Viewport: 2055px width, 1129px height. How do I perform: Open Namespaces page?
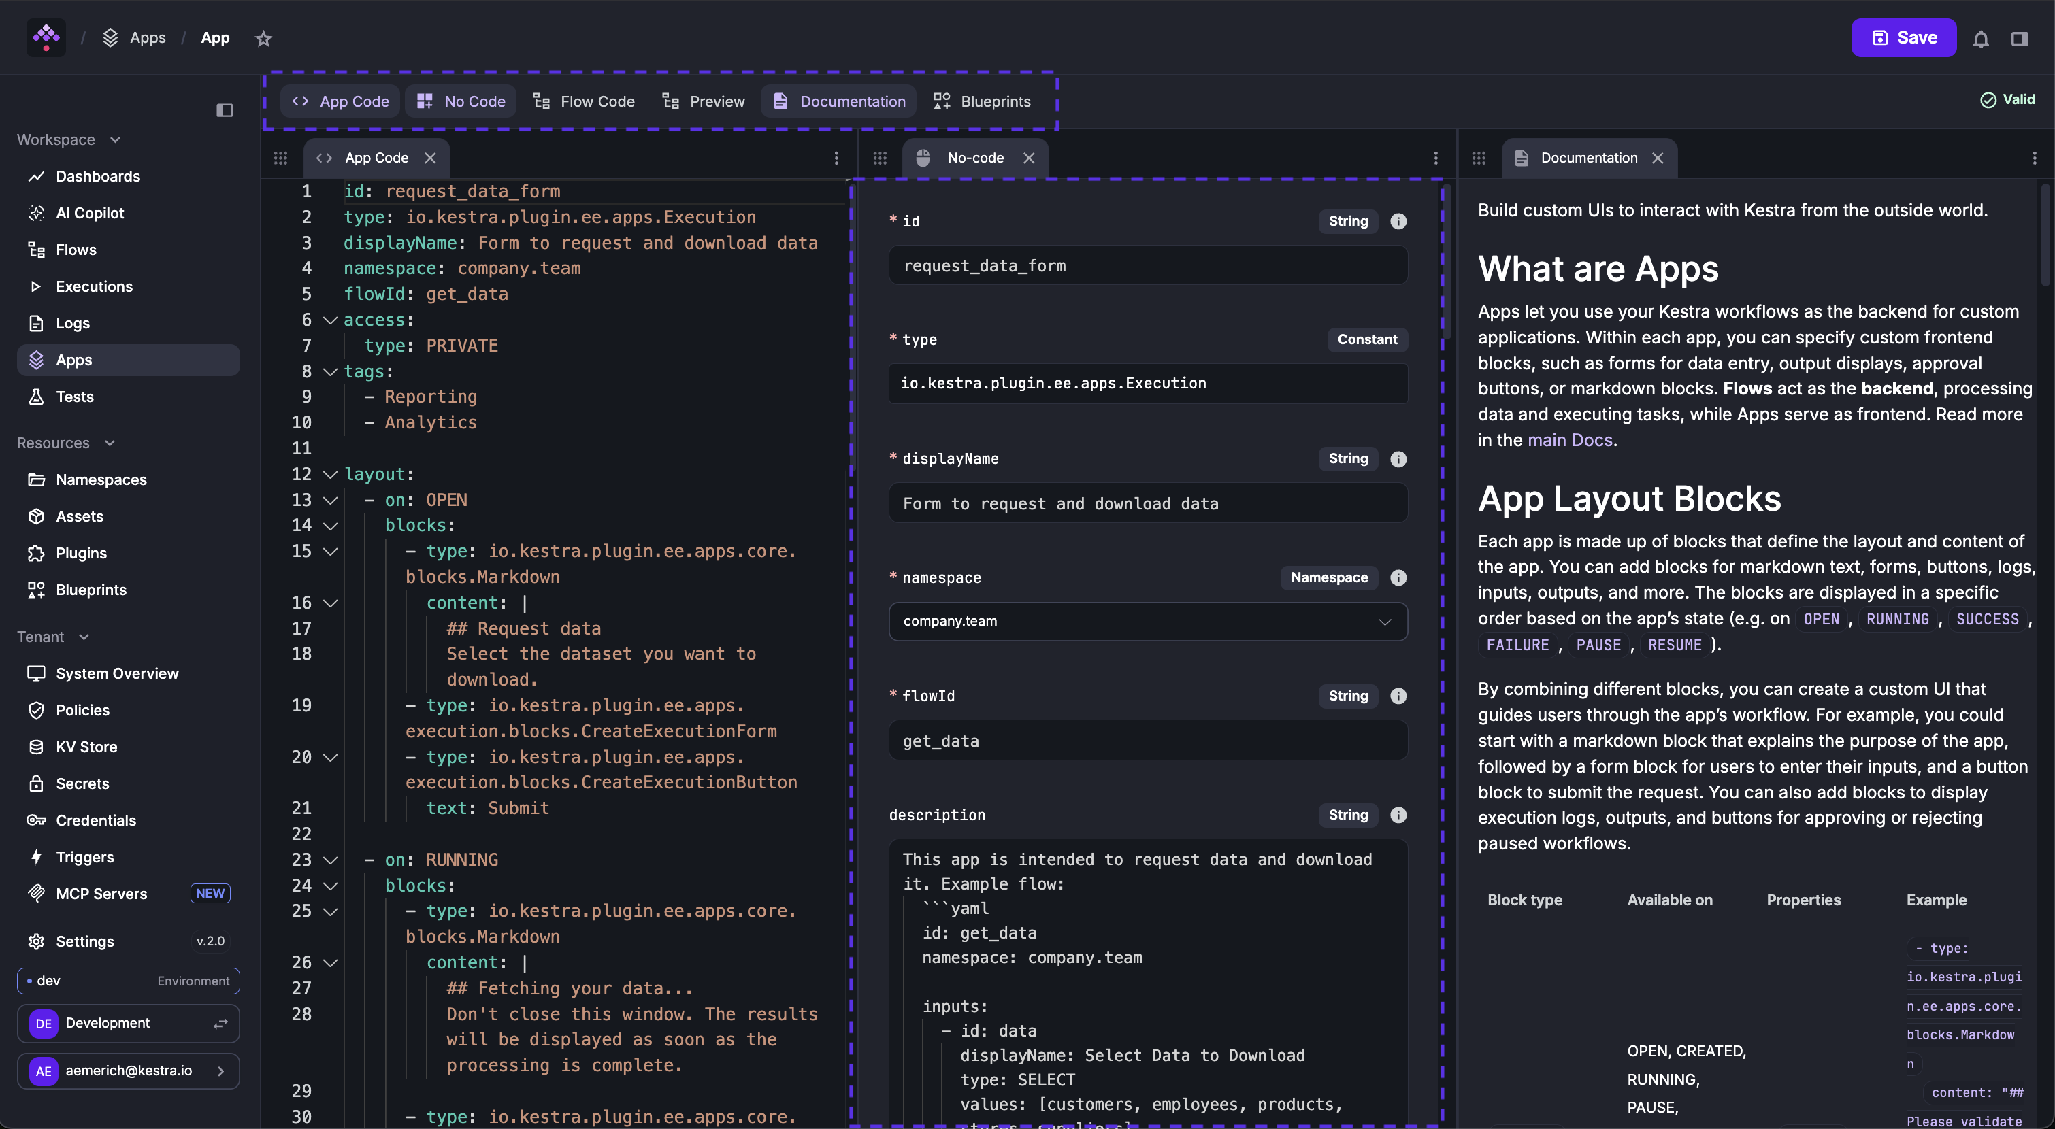pyautogui.click(x=129, y=479)
